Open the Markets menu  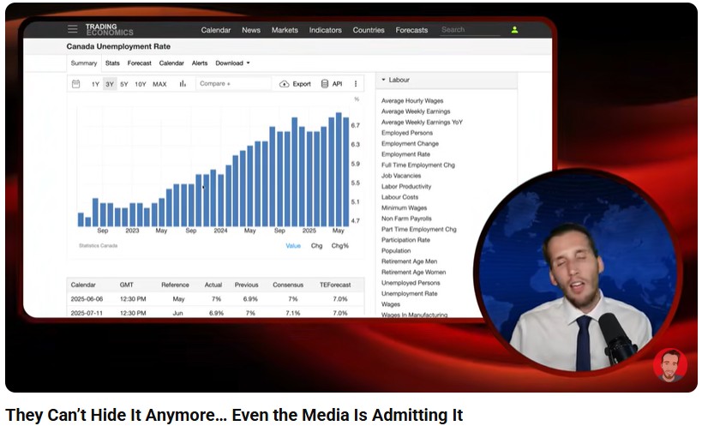point(285,30)
